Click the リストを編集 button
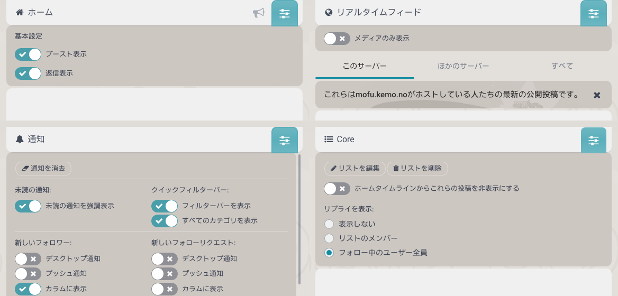The height and width of the screenshot is (296, 618). 355,169
